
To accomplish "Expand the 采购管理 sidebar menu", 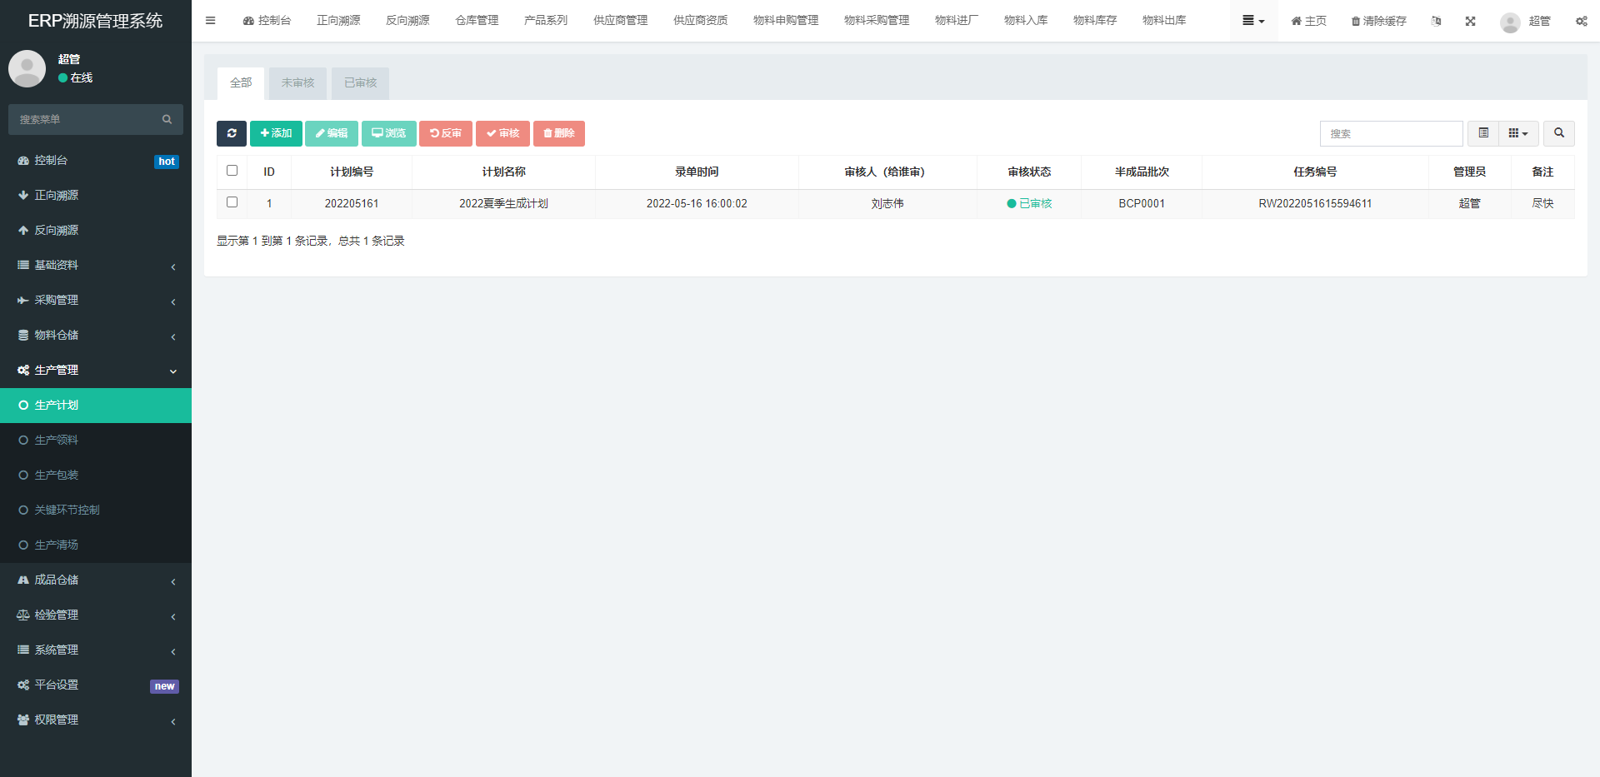I will click(96, 300).
